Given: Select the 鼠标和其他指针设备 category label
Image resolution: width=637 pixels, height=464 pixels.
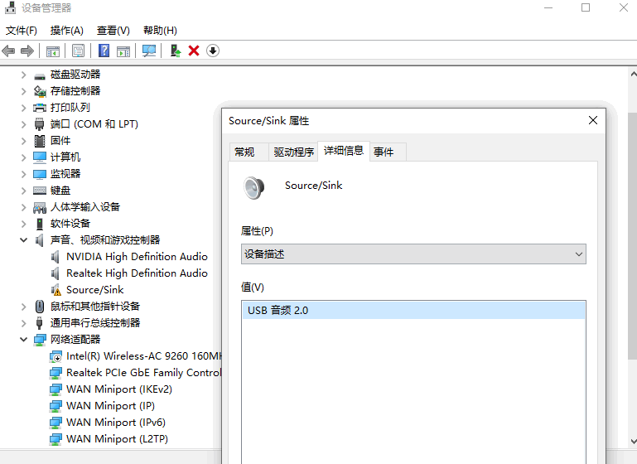Looking at the screenshot, I should [95, 307].
